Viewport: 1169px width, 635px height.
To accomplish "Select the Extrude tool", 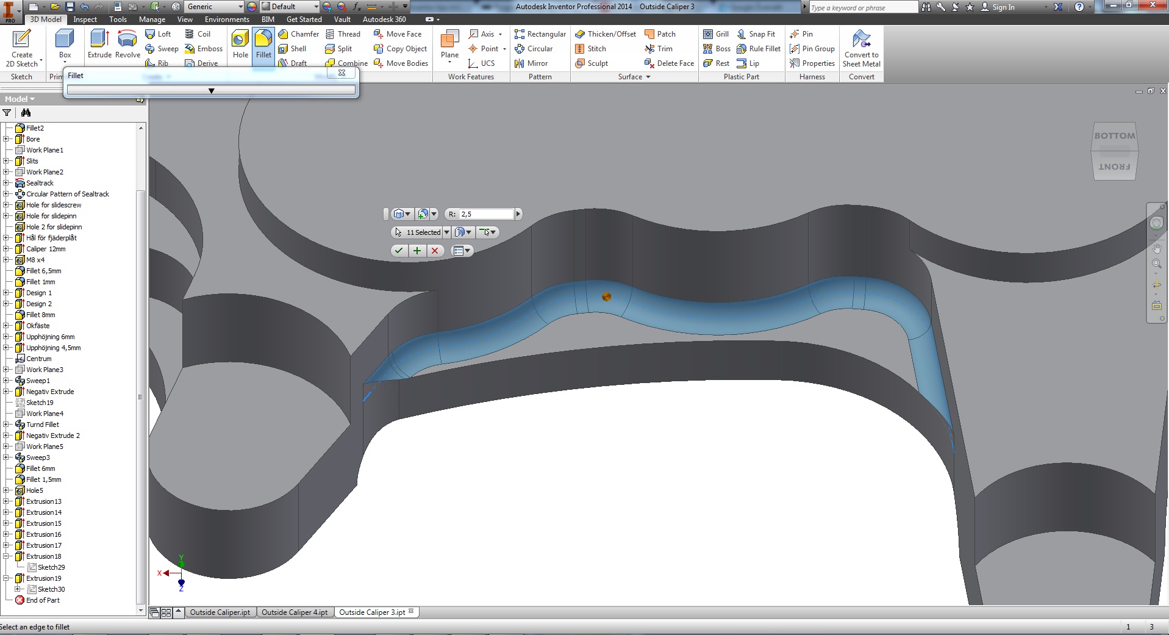I will click(99, 44).
